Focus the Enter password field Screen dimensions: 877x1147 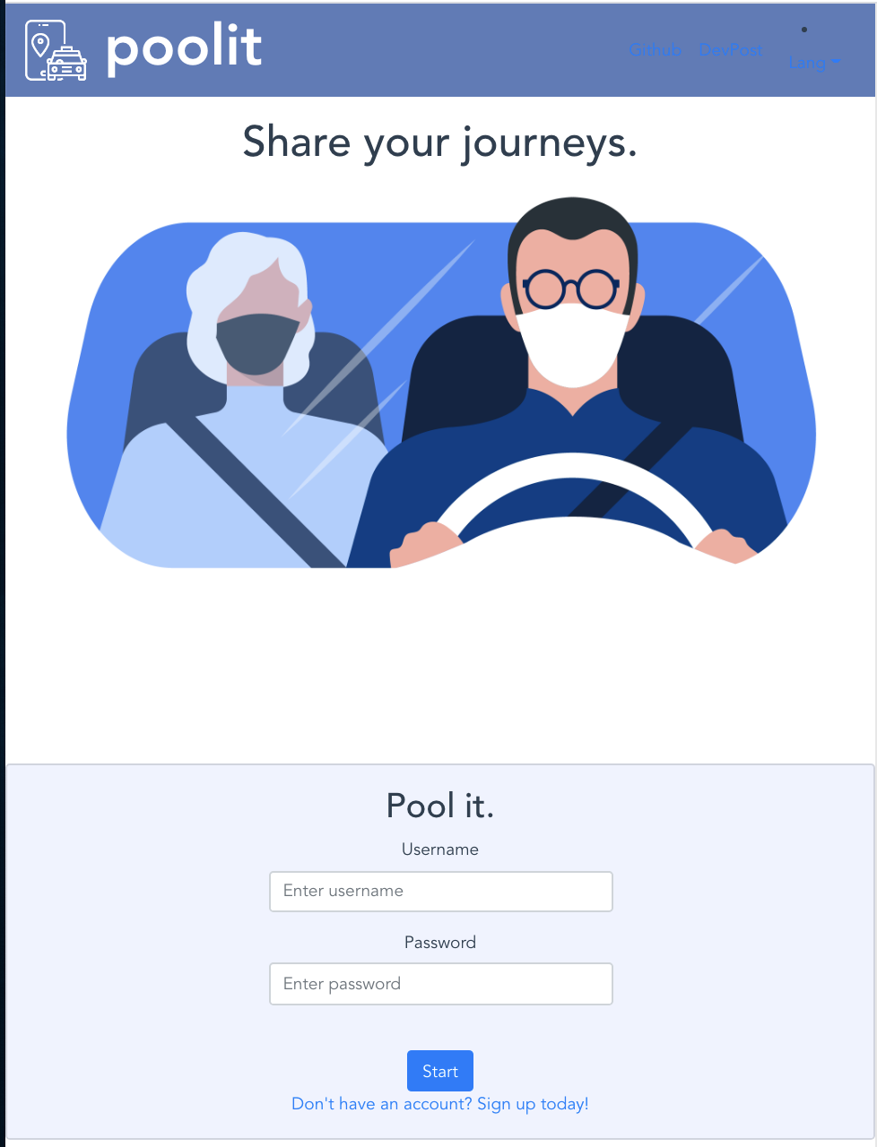coord(441,984)
